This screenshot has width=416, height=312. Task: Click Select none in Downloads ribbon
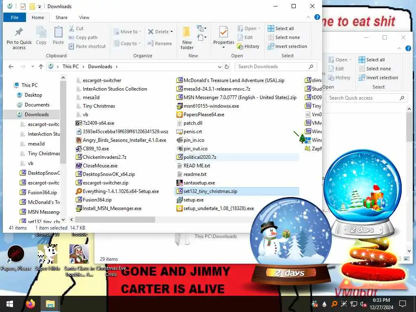coord(284,37)
